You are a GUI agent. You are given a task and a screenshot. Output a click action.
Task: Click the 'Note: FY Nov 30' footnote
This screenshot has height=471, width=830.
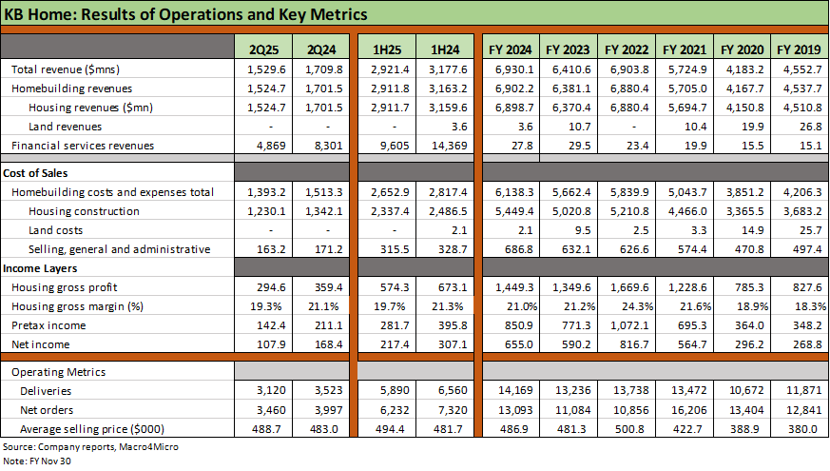click(36, 461)
